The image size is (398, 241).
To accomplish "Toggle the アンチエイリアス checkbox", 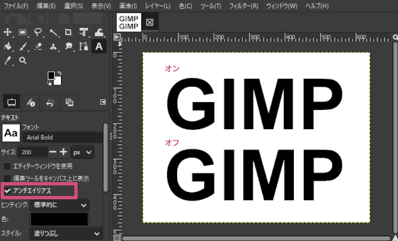I will [7, 191].
